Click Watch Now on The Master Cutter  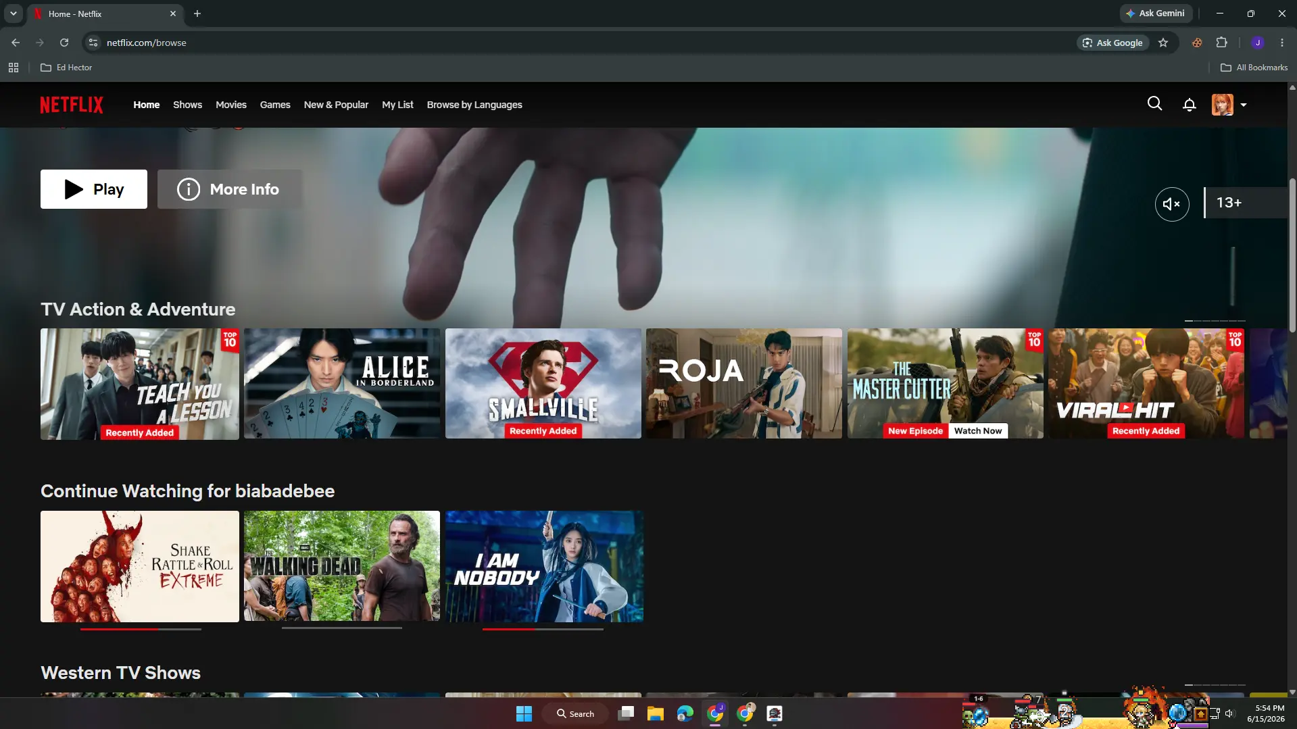pos(977,431)
